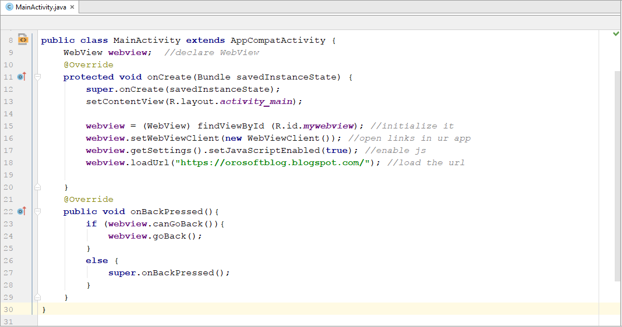Collapse the onCreate method using its fold arrow
Screen dimensions: 622x327
37,76
